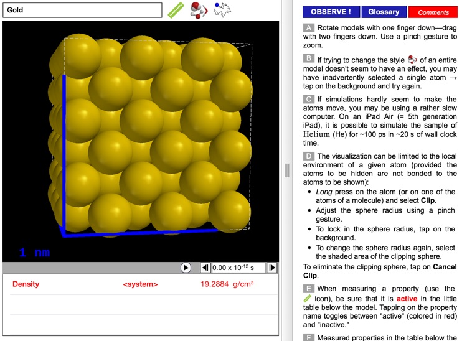The width and height of the screenshot is (467, 341).
Task: Click the Helium word in tip C
Action: click(x=316, y=134)
